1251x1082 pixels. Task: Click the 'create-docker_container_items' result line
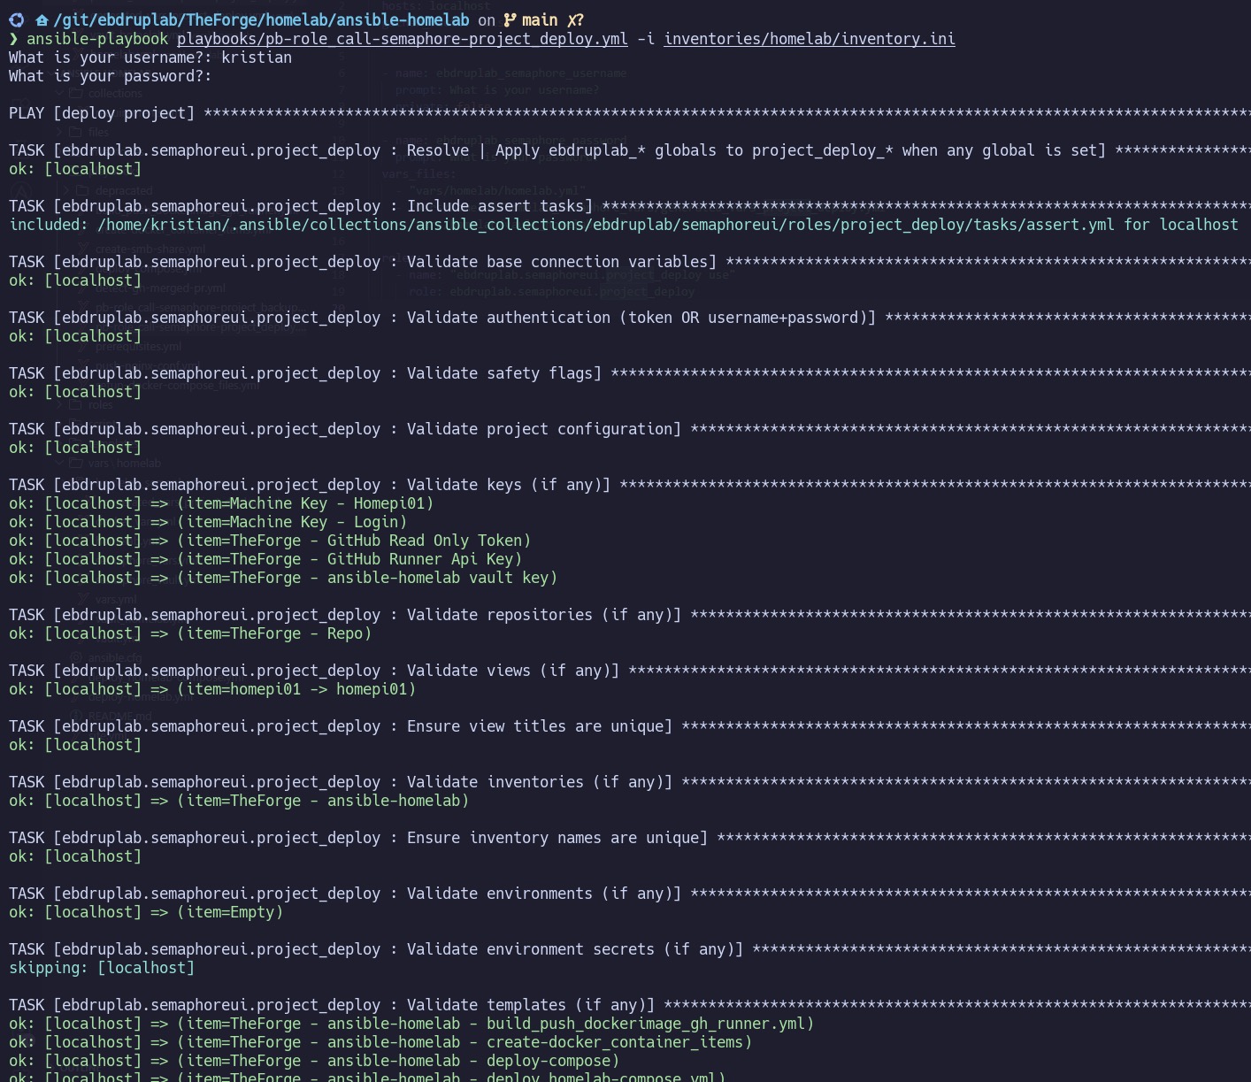tap(380, 1042)
